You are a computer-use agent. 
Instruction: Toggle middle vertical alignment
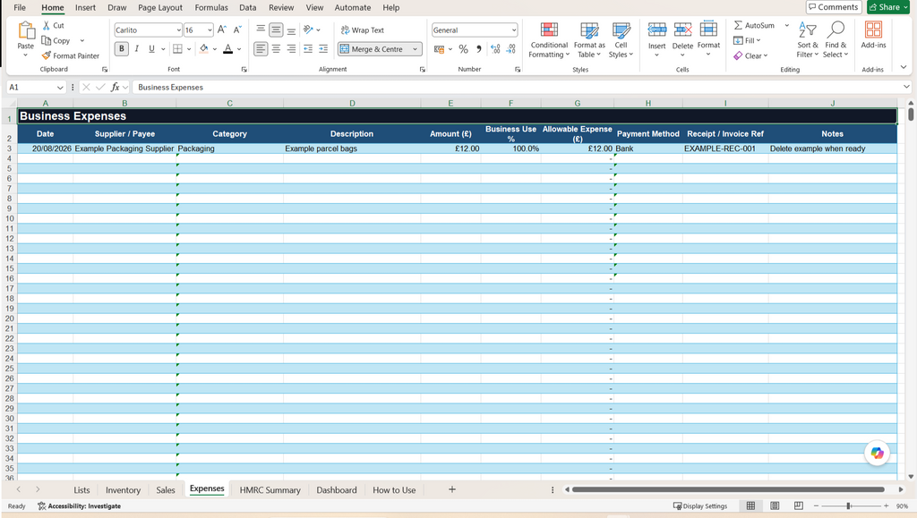point(276,30)
